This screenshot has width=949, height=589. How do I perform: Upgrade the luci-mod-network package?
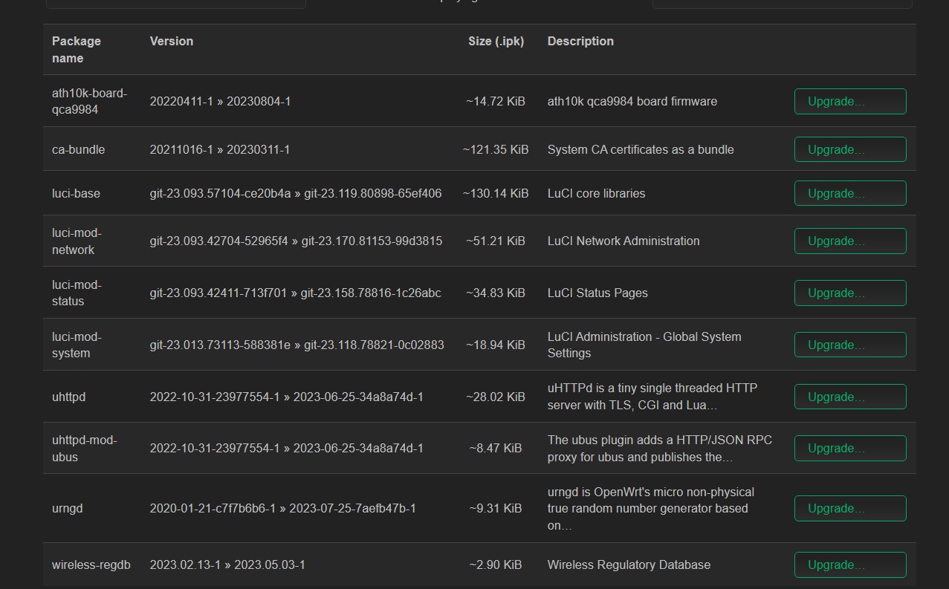click(850, 241)
